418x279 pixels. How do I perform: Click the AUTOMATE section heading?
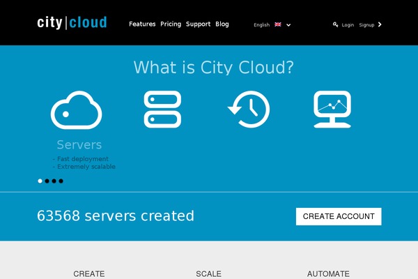(328, 274)
